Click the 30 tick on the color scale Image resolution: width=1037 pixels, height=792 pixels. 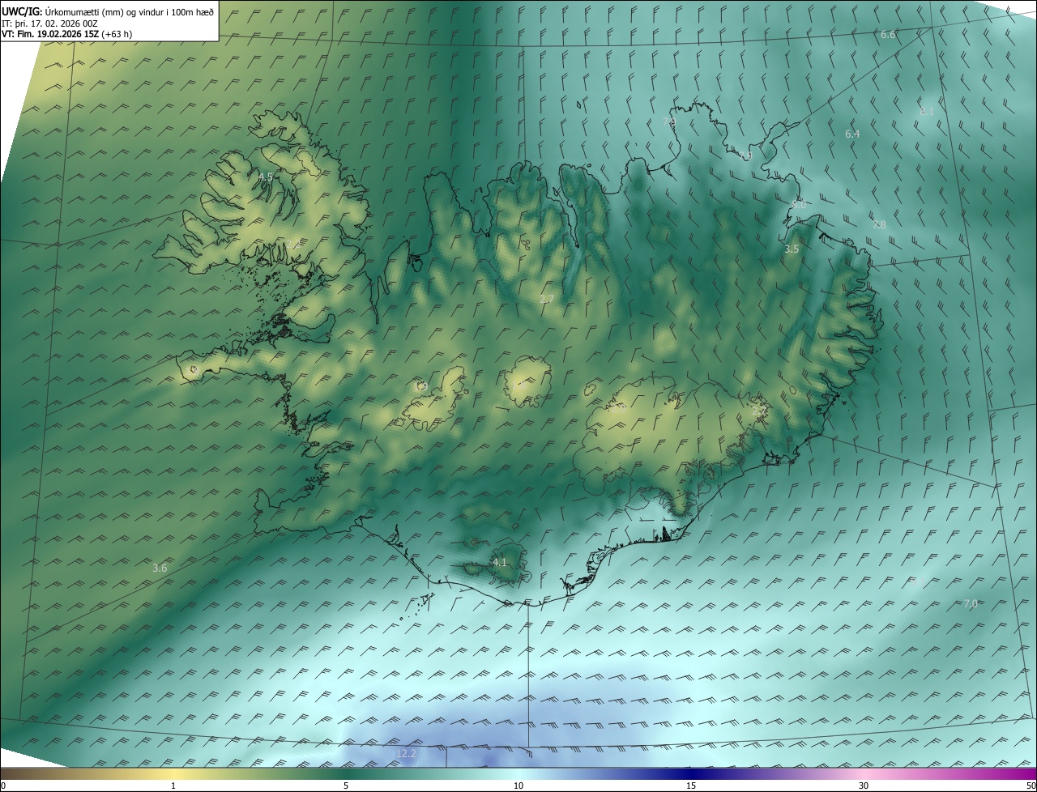[864, 786]
